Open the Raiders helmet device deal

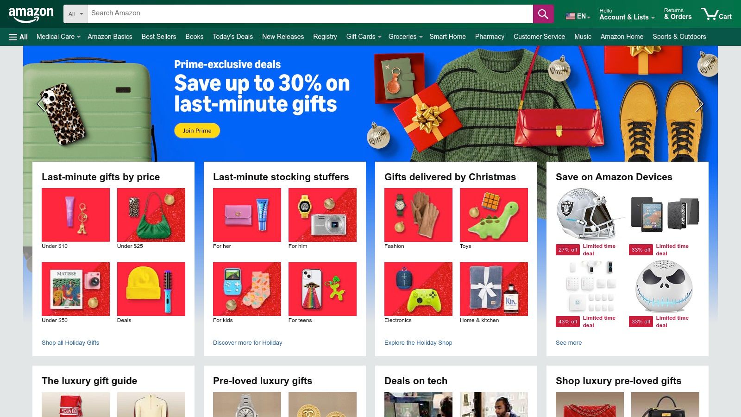point(586,214)
